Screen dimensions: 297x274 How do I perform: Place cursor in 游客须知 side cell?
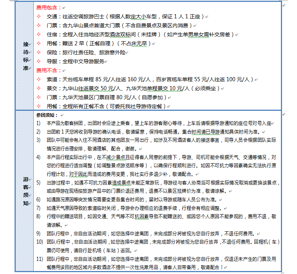pyautogui.click(x=25, y=191)
